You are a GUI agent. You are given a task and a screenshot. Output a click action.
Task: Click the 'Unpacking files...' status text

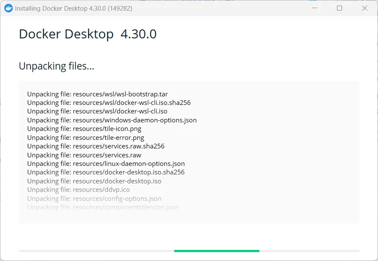pyautogui.click(x=56, y=66)
